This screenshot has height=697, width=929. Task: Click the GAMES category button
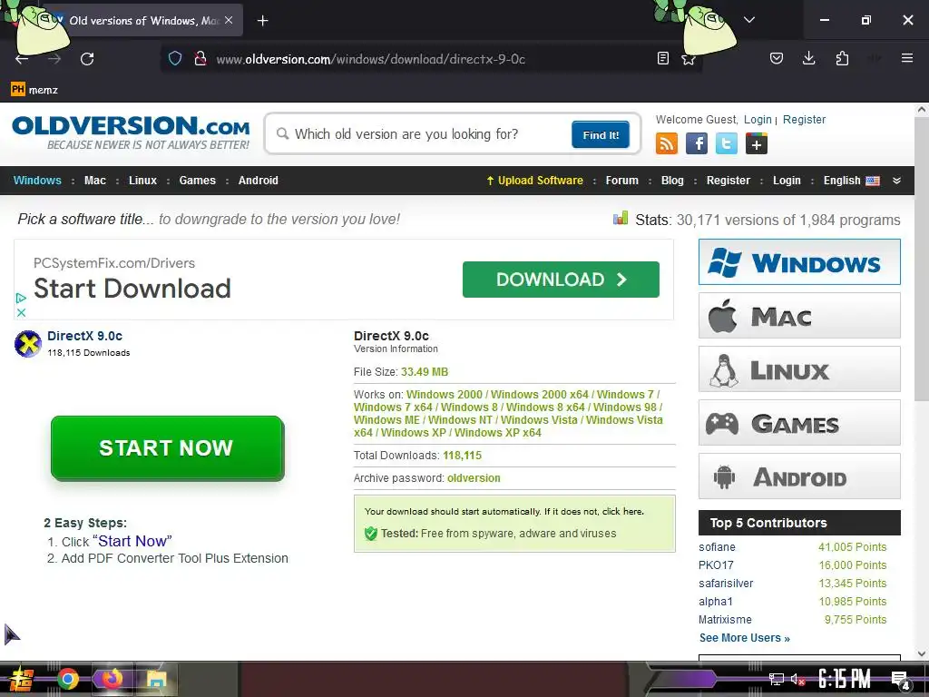[799, 423]
